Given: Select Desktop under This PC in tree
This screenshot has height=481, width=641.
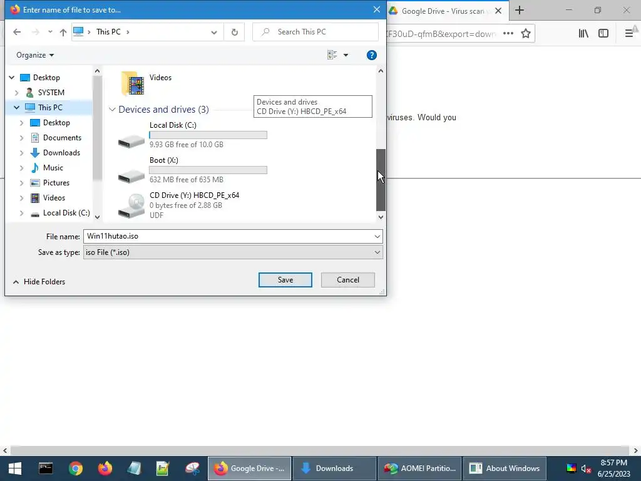Looking at the screenshot, I should point(51,123).
